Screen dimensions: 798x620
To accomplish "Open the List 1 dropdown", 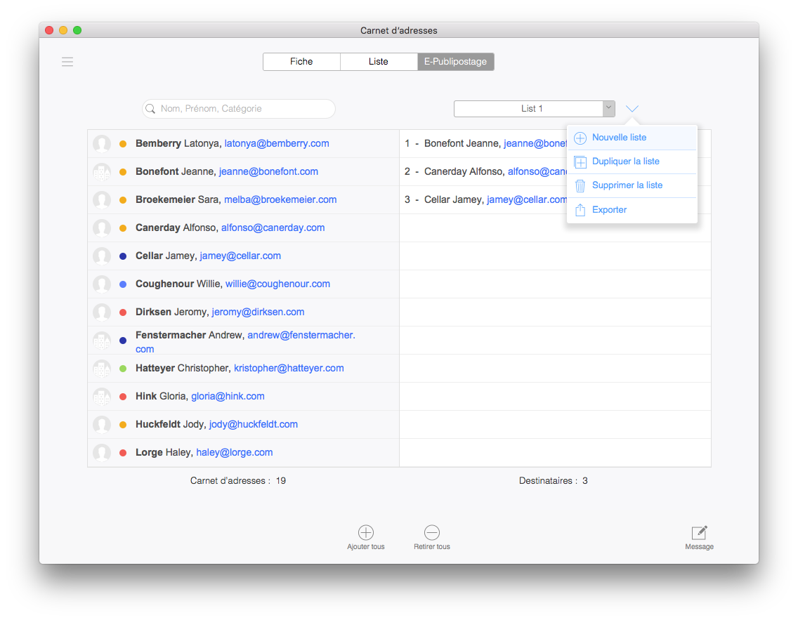I will click(534, 109).
